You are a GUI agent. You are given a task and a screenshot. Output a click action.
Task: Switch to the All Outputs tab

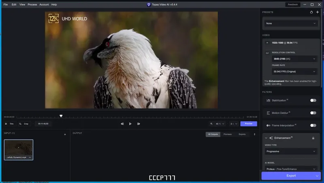pos(213,134)
